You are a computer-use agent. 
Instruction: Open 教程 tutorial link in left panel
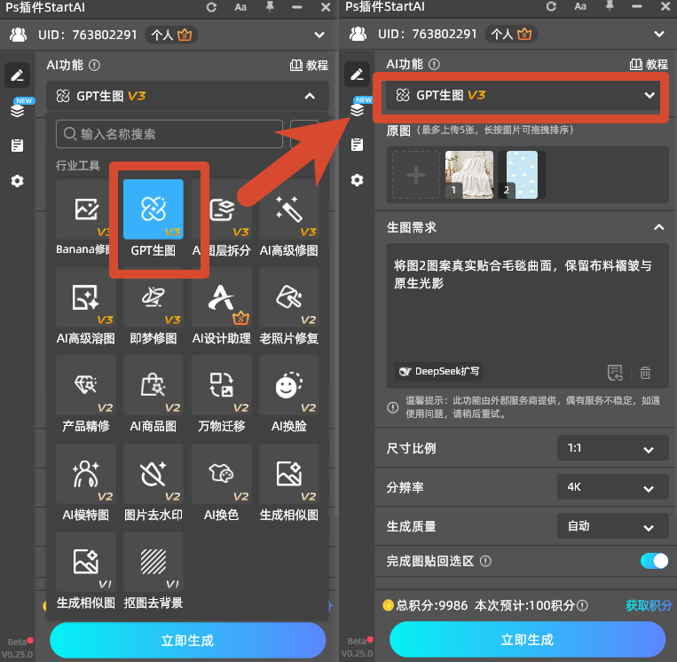click(x=309, y=65)
